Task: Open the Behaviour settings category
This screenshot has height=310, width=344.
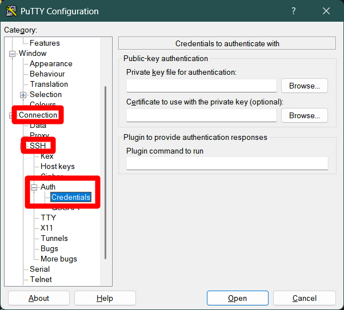Action: coord(47,74)
